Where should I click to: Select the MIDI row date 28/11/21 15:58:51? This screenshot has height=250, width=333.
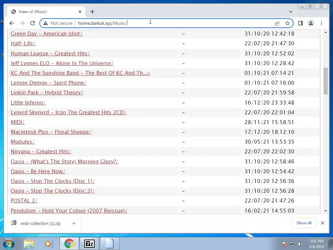269,122
